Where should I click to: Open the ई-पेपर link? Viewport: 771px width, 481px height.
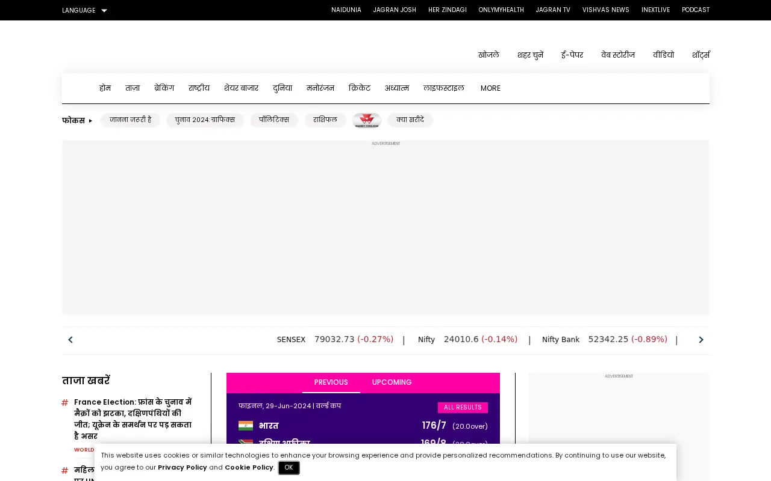[572, 55]
